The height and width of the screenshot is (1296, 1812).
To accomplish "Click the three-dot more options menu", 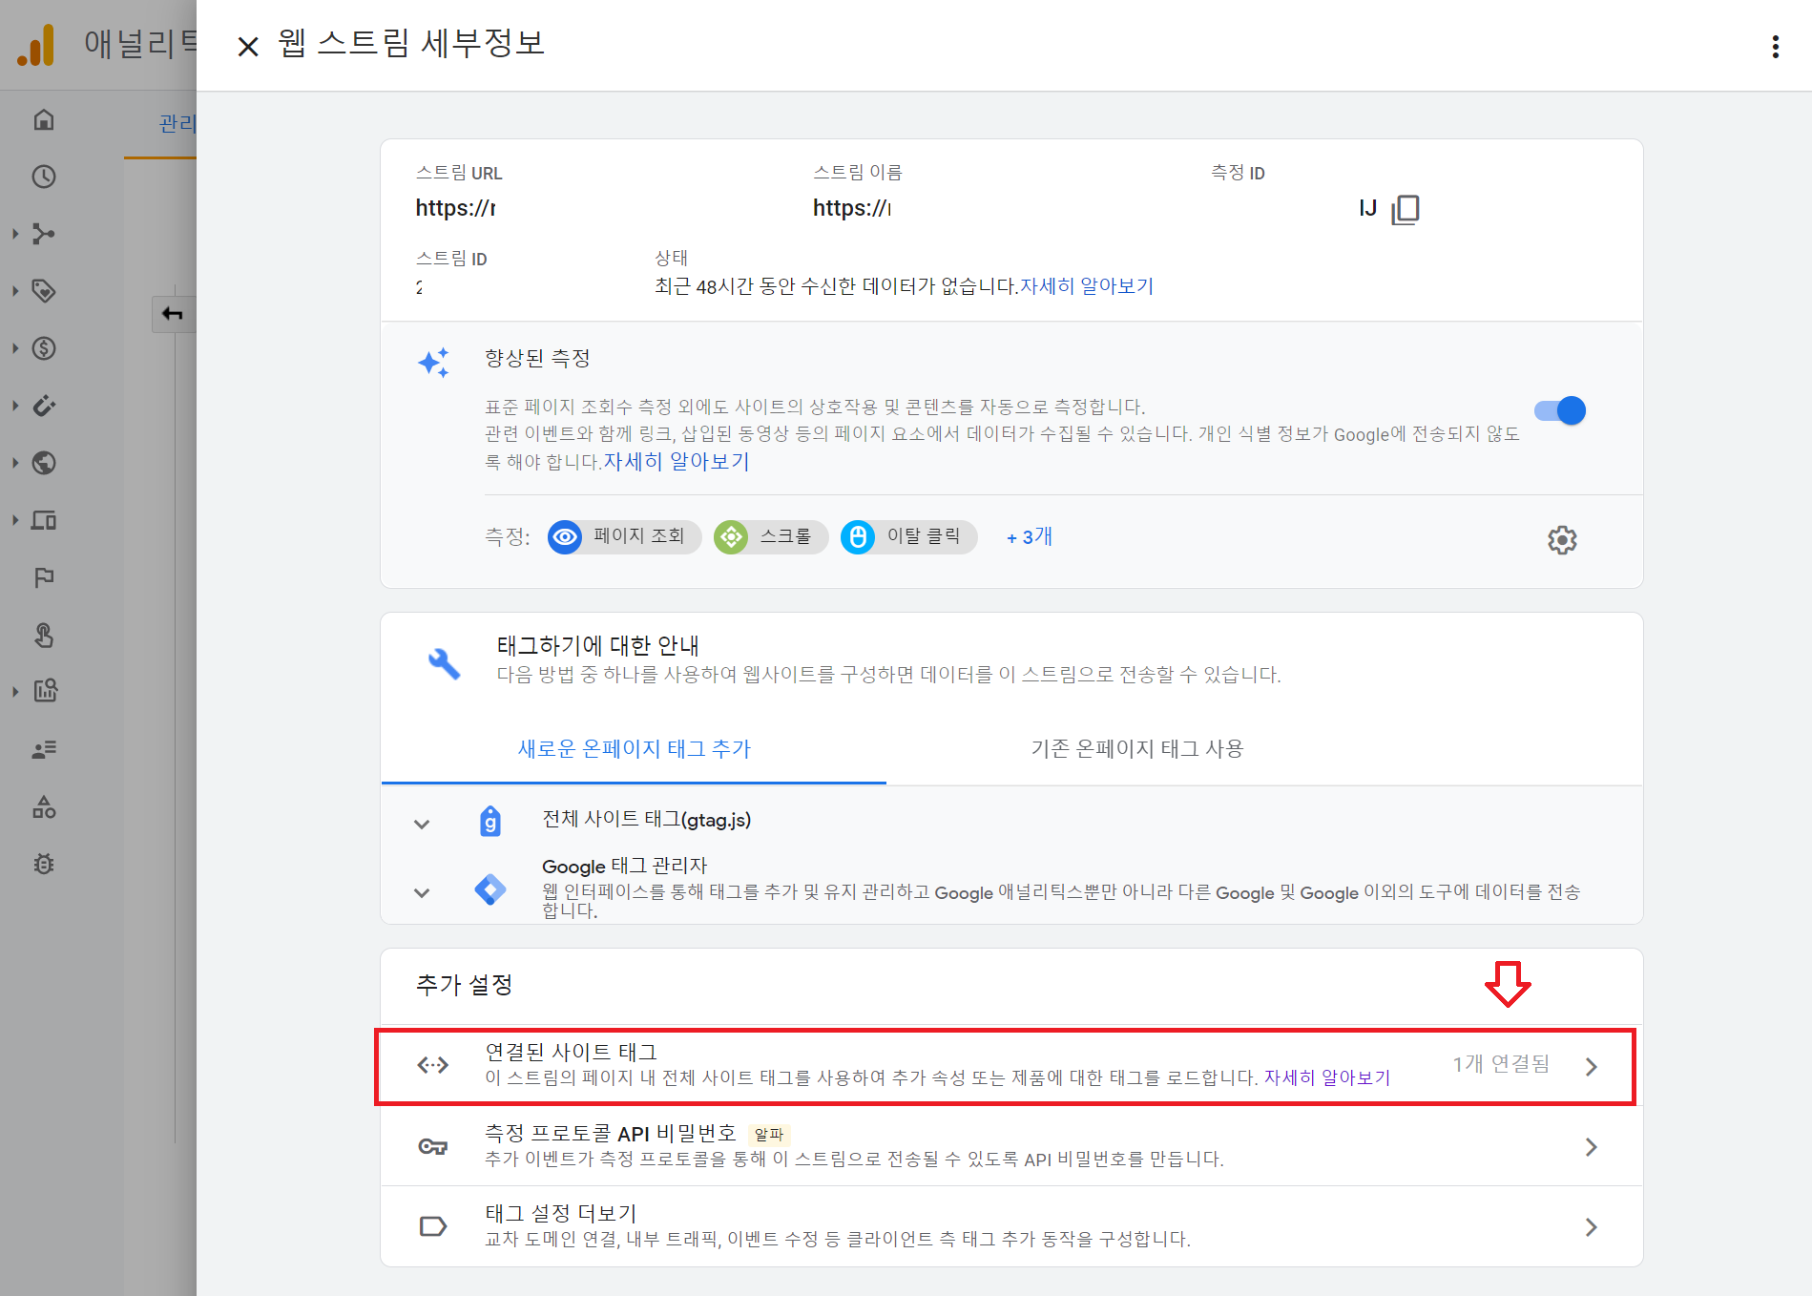I will [1775, 47].
